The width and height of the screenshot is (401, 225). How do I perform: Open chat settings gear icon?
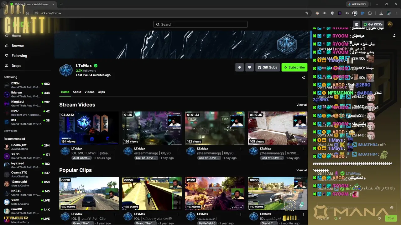coord(380,218)
